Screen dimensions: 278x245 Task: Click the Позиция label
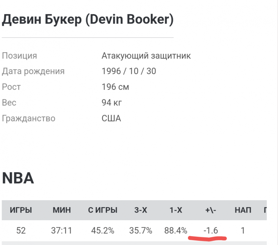point(19,56)
